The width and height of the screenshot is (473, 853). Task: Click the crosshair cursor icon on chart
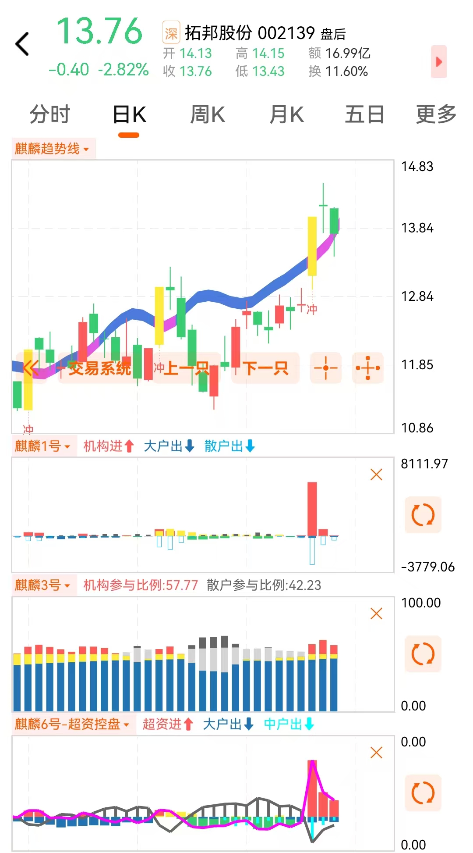click(325, 368)
